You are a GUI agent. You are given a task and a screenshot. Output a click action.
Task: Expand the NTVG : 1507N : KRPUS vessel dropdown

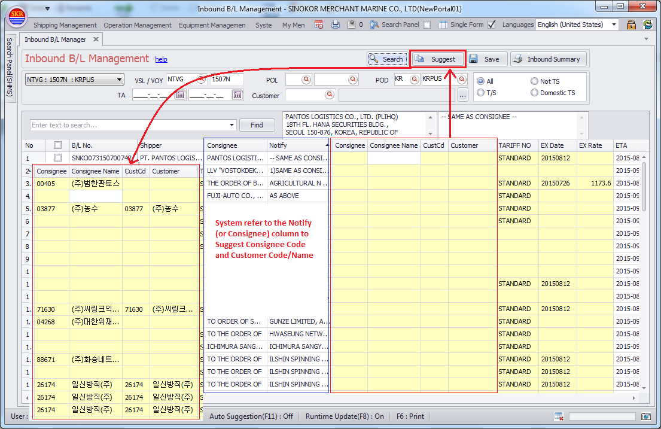point(120,80)
